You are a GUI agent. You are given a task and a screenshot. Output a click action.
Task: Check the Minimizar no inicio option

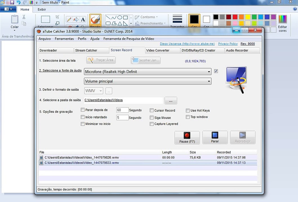[82, 124]
